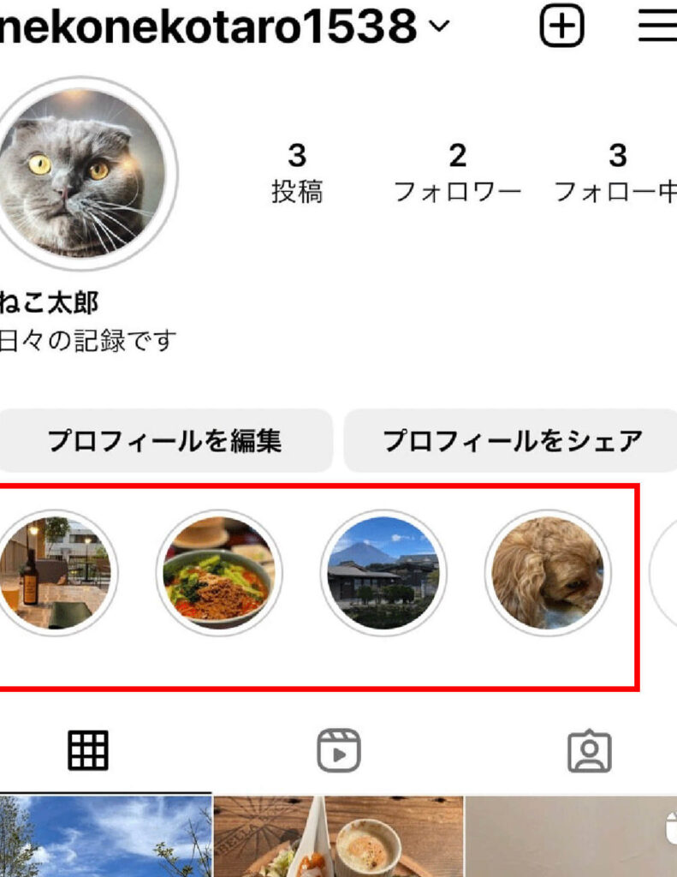Switch to the grid posts tab
Screen dimensions: 677x877
[88, 750]
